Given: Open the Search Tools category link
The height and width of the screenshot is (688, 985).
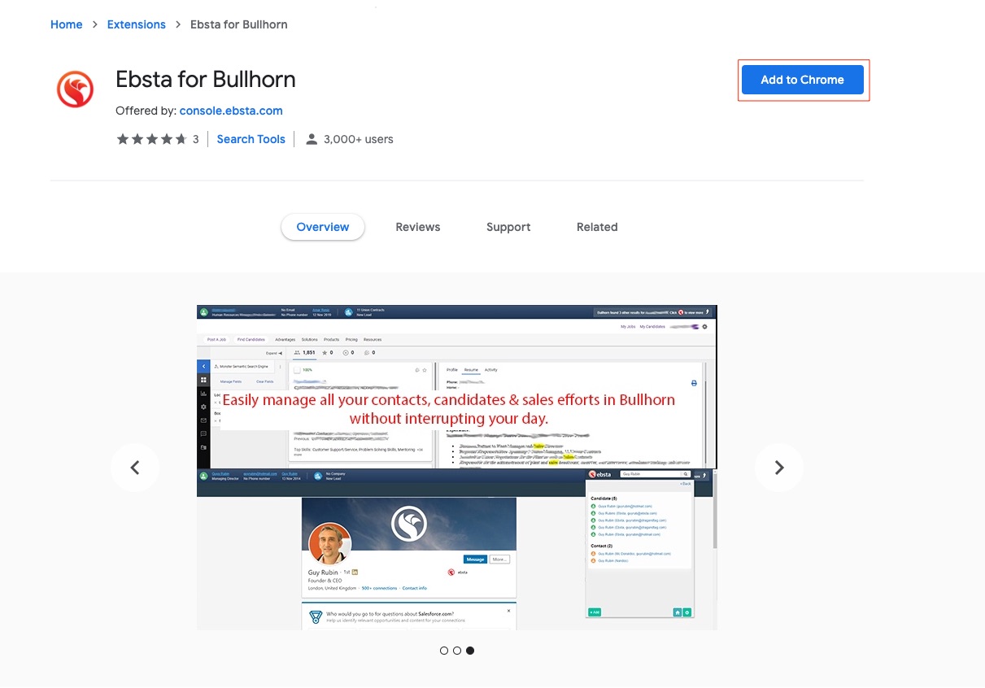Looking at the screenshot, I should (251, 139).
